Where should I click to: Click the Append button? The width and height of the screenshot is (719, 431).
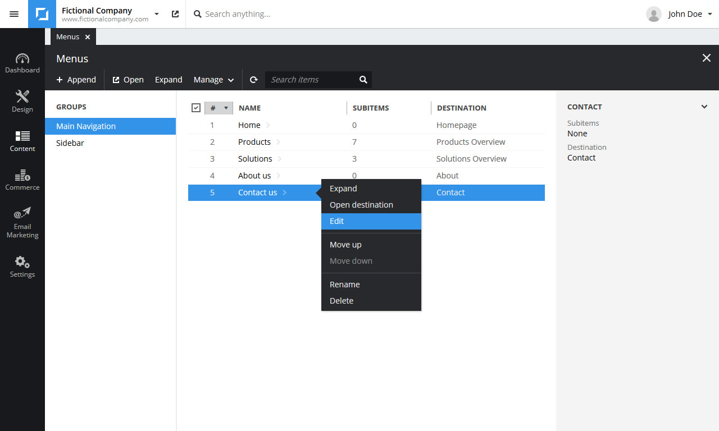point(76,80)
